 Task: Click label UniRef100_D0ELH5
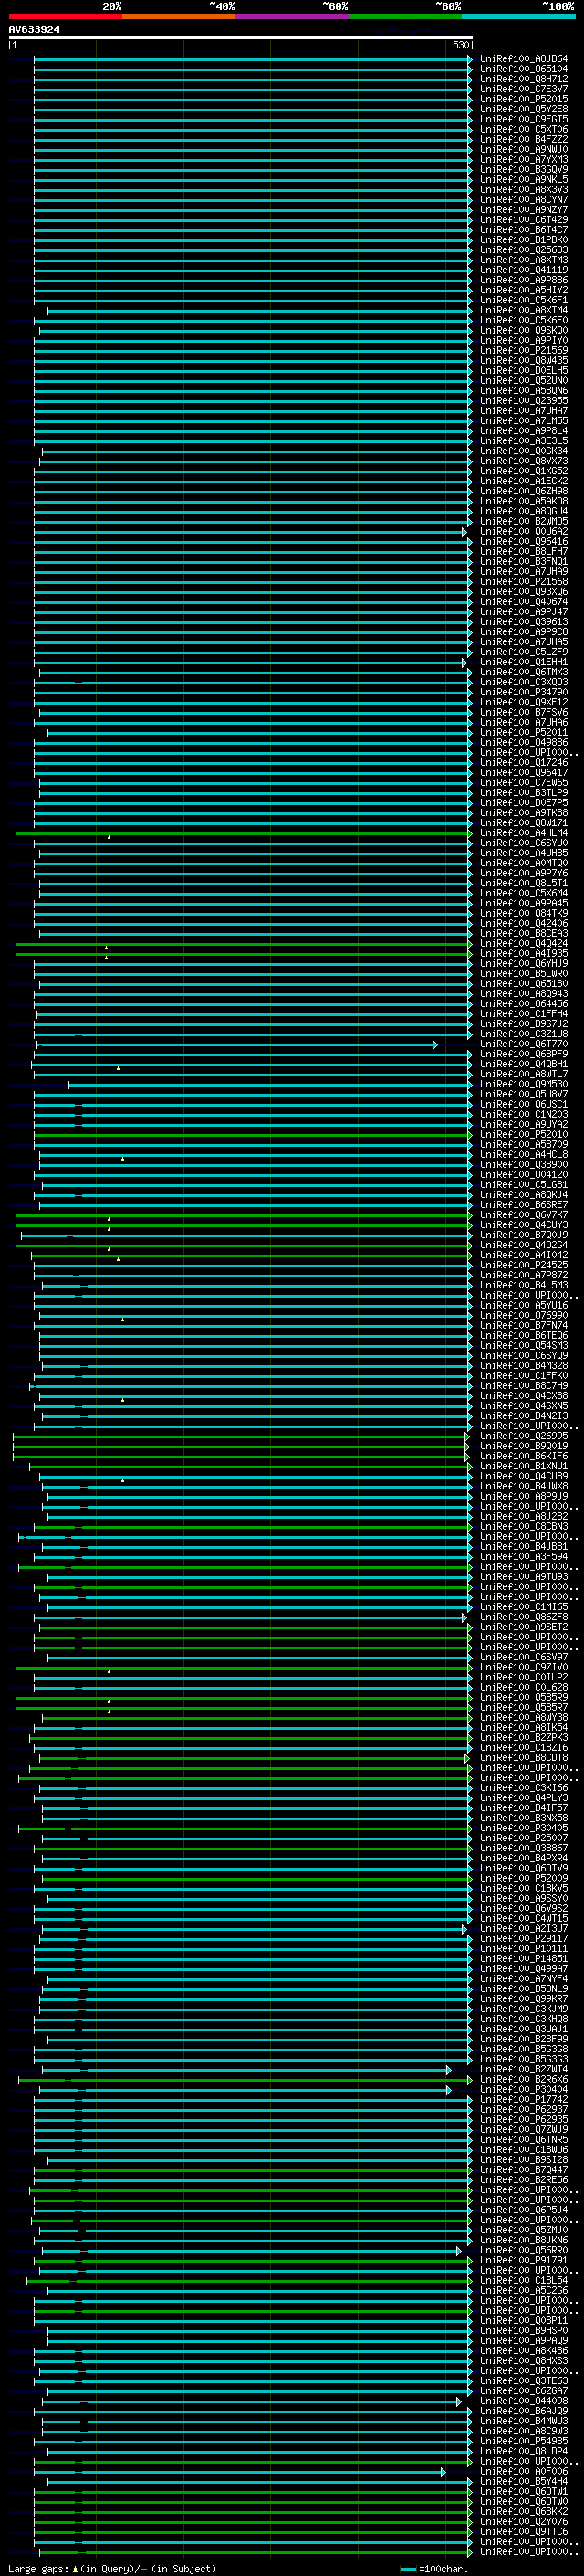pyautogui.click(x=524, y=371)
